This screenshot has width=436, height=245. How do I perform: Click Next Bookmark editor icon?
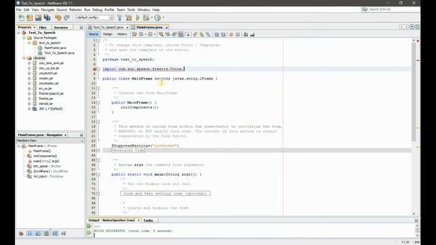point(202,35)
